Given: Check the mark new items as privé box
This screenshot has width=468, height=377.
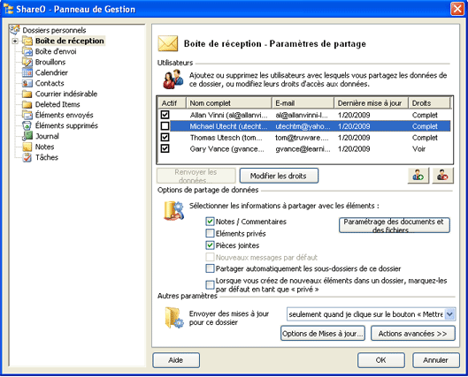Looking at the screenshot, I should 210,285.
